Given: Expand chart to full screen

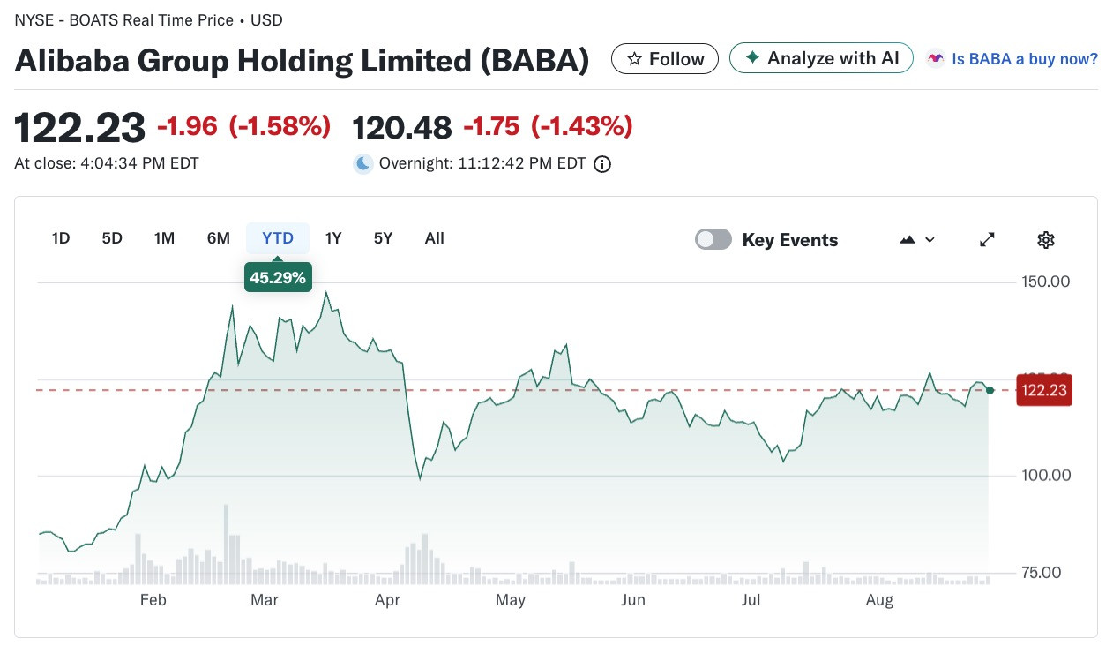Looking at the screenshot, I should (988, 239).
